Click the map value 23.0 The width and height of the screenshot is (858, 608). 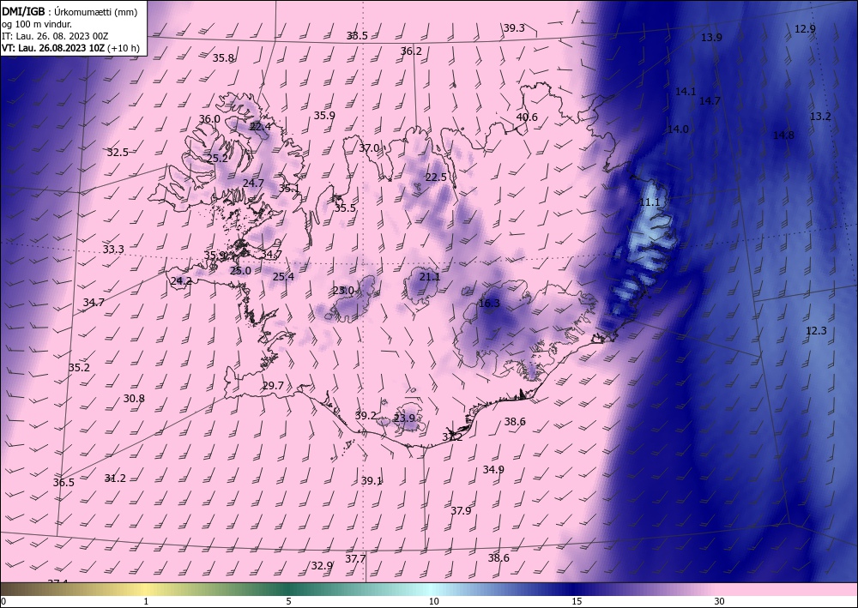pyautogui.click(x=343, y=291)
